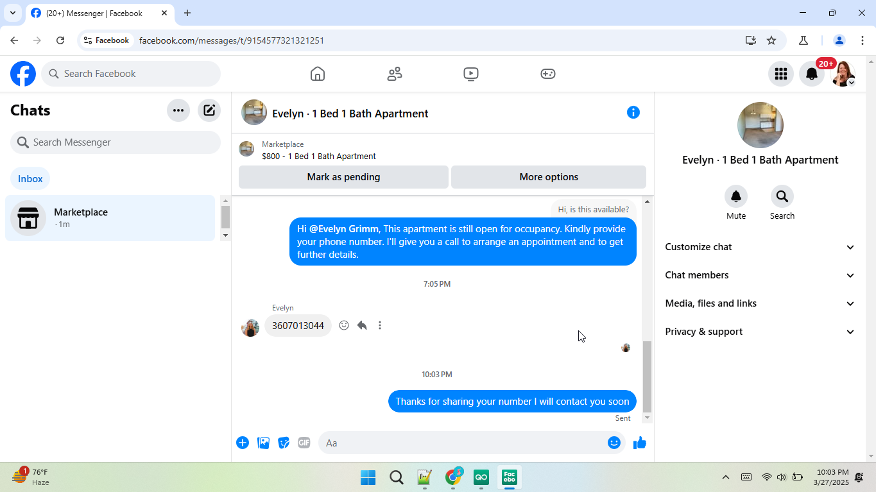Open Evelyn's avatar beside her message
Image resolution: width=876 pixels, height=492 pixels.
coord(250,327)
